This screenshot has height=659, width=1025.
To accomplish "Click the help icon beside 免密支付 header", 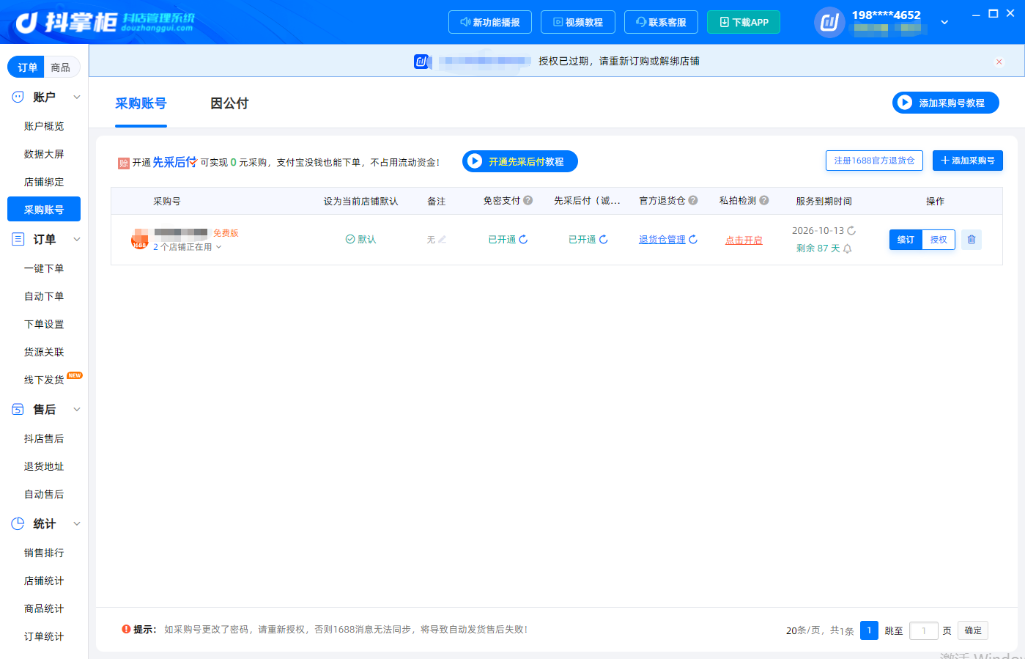I will point(528,200).
